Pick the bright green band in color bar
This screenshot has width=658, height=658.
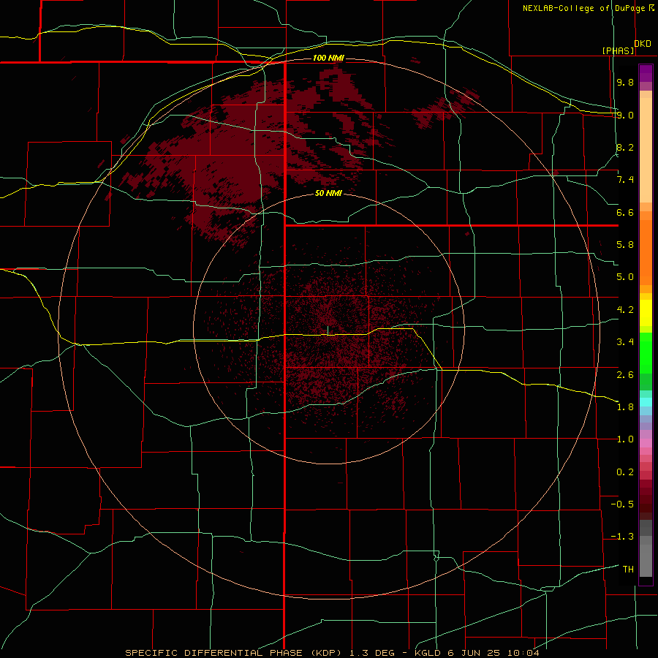646,353
